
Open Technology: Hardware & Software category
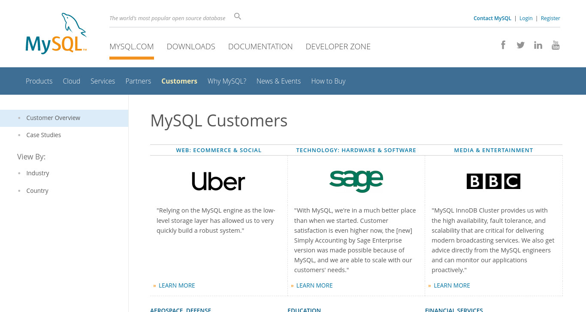click(x=356, y=150)
